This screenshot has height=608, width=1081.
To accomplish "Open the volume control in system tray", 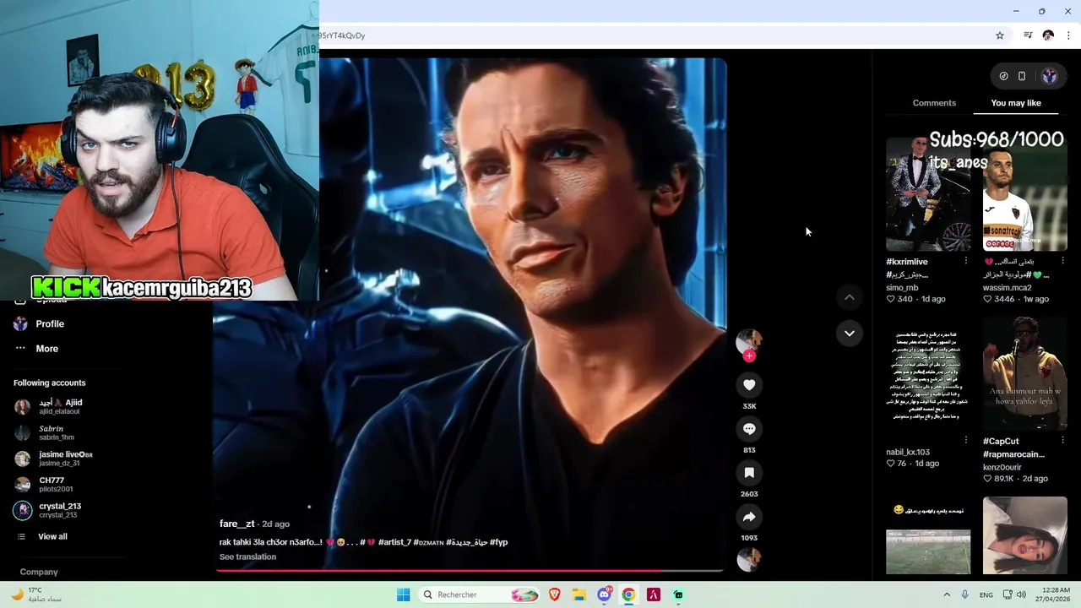I will (1021, 594).
